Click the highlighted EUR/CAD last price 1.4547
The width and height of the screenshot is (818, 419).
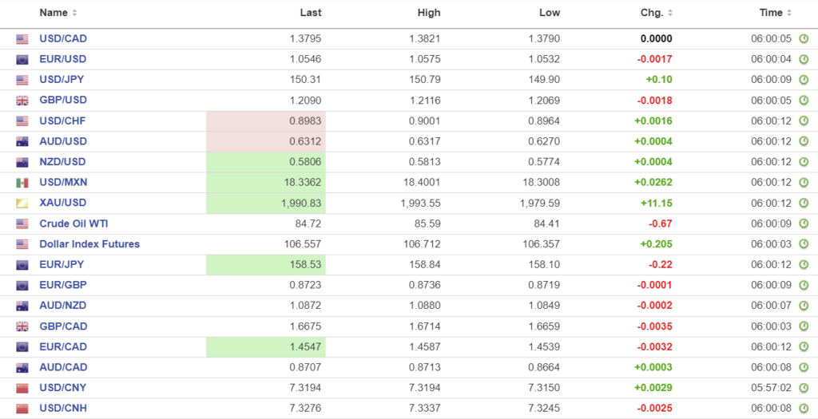pos(305,347)
